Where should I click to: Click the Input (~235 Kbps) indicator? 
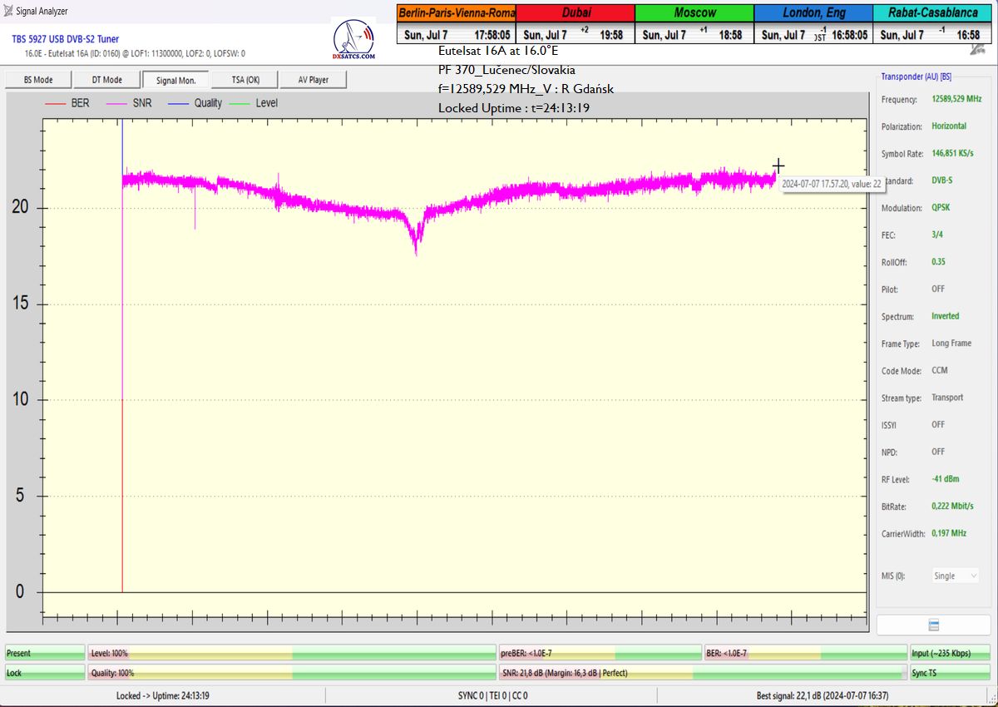950,653
